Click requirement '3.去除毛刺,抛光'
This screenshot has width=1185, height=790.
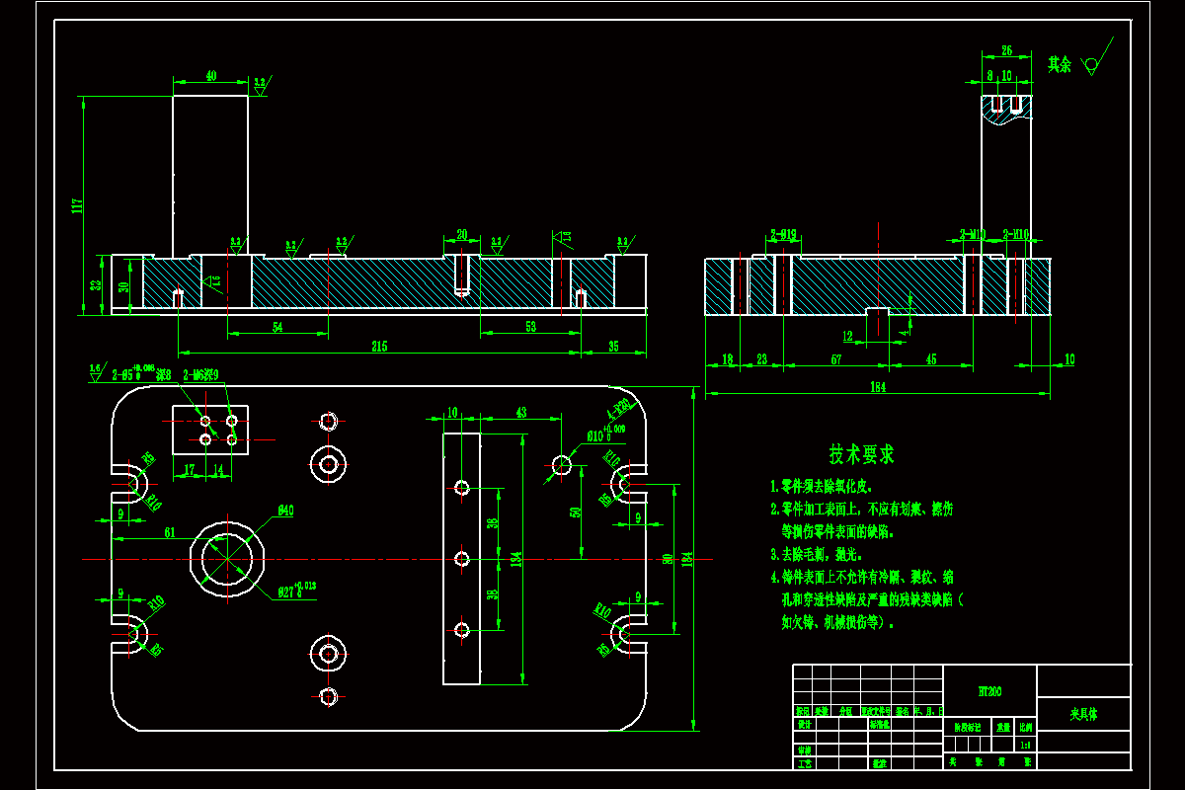817,555
